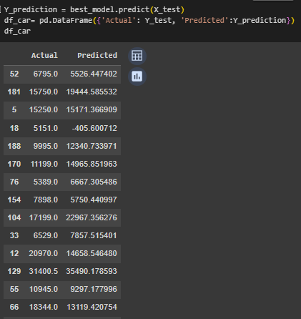Screen dimensions: 301x319
Task: Click the Actual column header
Action: pos(44,56)
